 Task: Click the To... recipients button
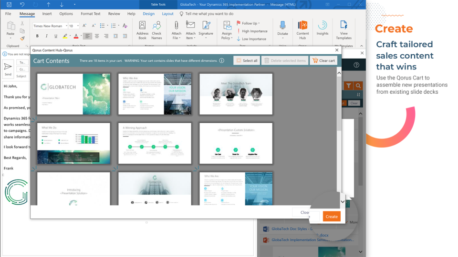(x=22, y=63)
